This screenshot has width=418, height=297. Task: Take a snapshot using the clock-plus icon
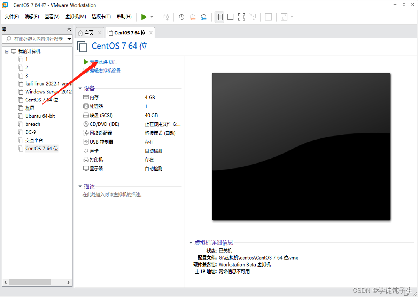tap(181, 17)
